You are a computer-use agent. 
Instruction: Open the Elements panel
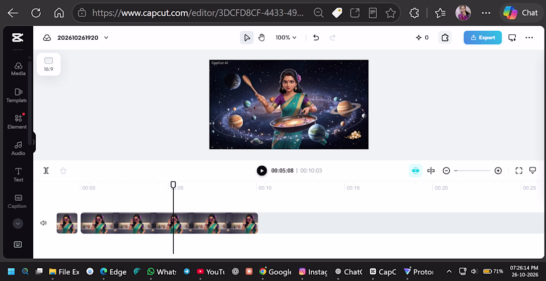[x=17, y=122]
